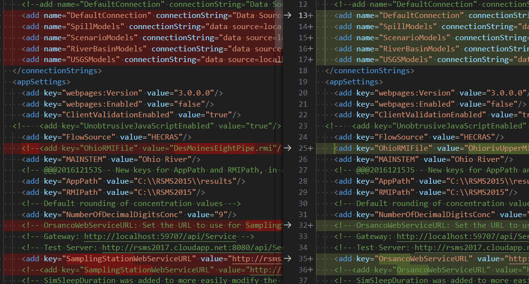Click line number 37 in the gutter
Screen dimensions: 529x284
303,281
